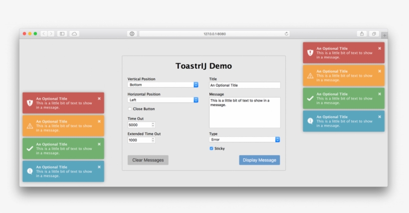Open the Type dropdown showing Error
The width and height of the screenshot is (409, 213).
[244, 139]
